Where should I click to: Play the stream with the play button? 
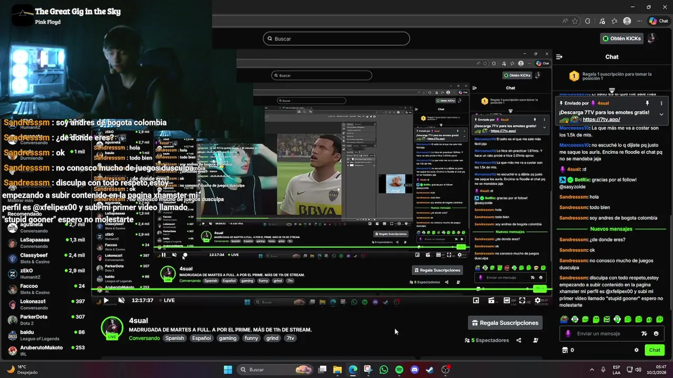106,300
